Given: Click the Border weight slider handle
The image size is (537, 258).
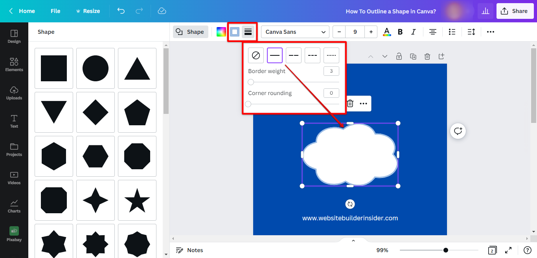Looking at the screenshot, I should 251,82.
